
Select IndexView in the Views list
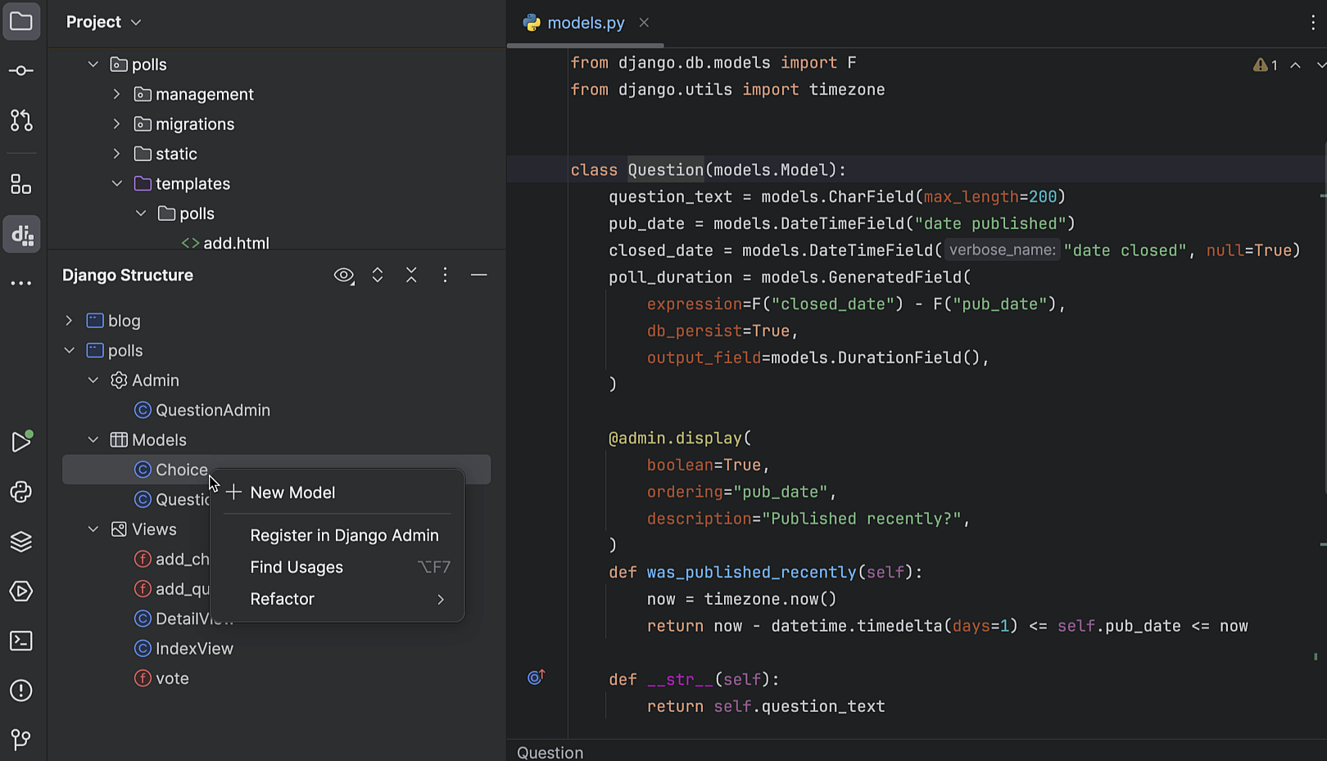pyautogui.click(x=194, y=649)
